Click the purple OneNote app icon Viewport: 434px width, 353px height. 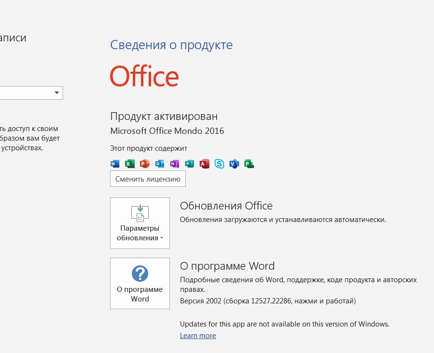pos(175,164)
